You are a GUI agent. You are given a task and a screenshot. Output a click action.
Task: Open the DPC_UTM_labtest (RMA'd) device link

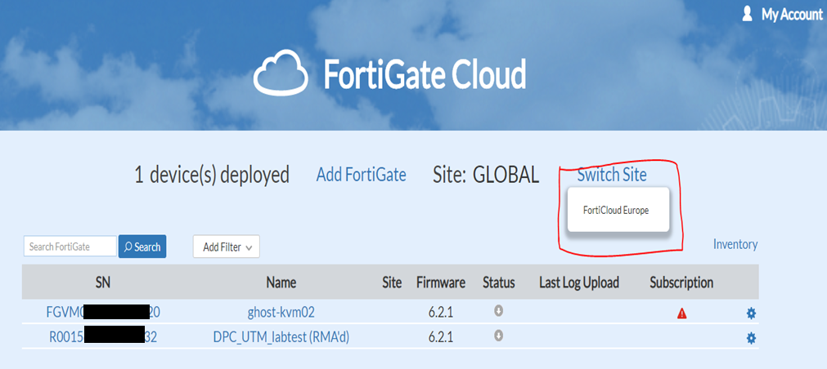(x=281, y=336)
